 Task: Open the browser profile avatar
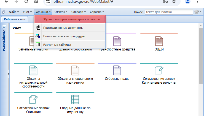(188, 2)
